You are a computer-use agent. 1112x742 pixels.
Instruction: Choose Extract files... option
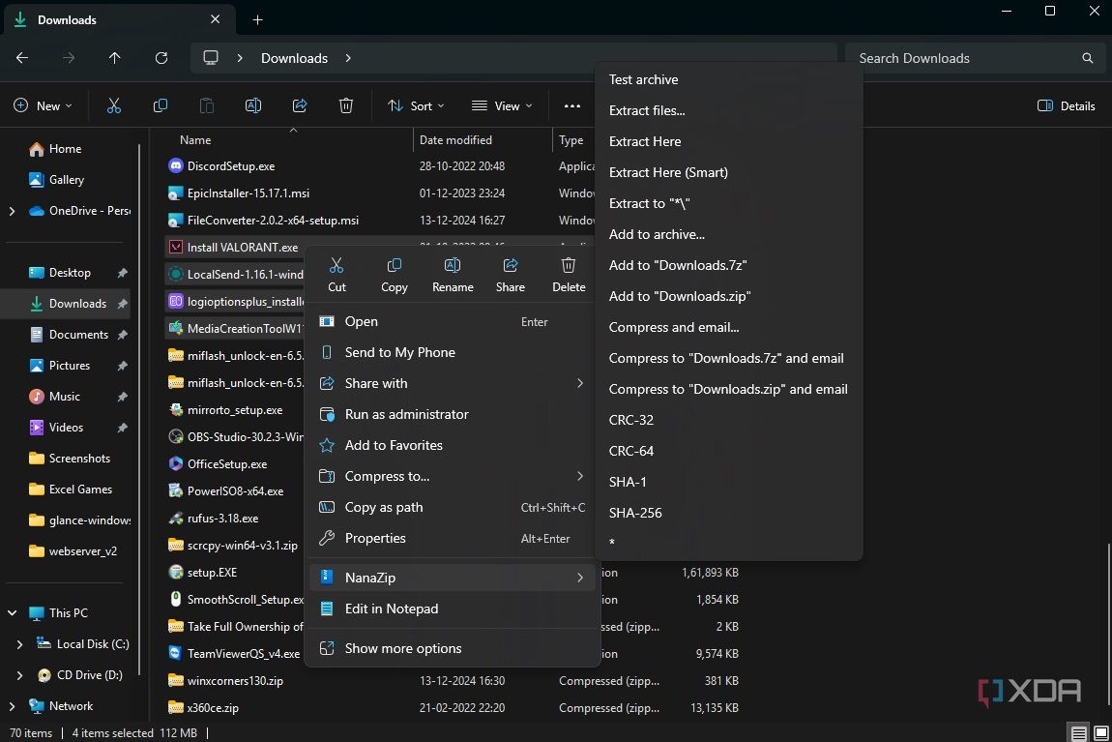(728, 110)
